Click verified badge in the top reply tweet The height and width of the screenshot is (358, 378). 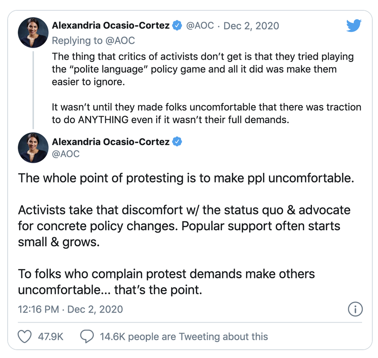click(177, 26)
